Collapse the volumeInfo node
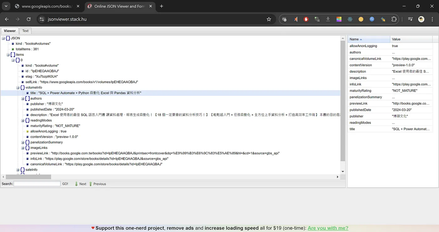Image resolution: width=439 pixels, height=232 pixels. (18, 87)
